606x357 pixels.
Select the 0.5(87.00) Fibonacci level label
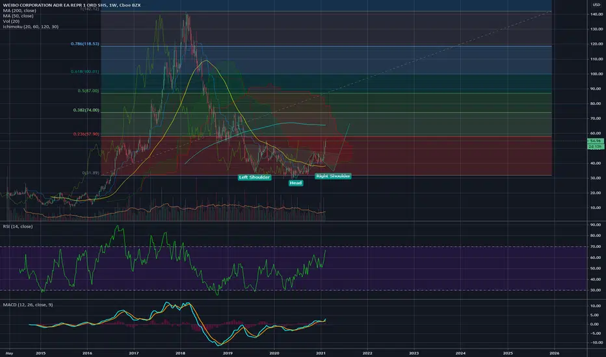click(88, 91)
